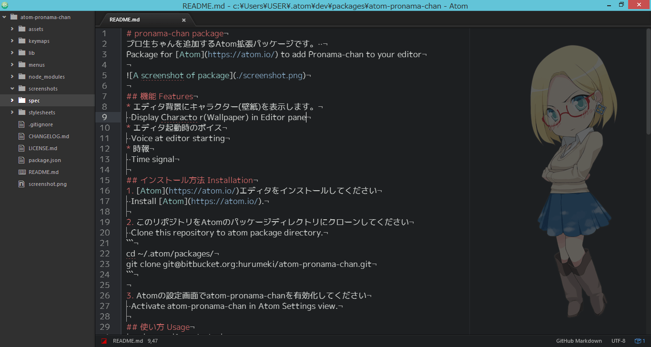
Task: Close the README.md tab
Action: point(184,20)
